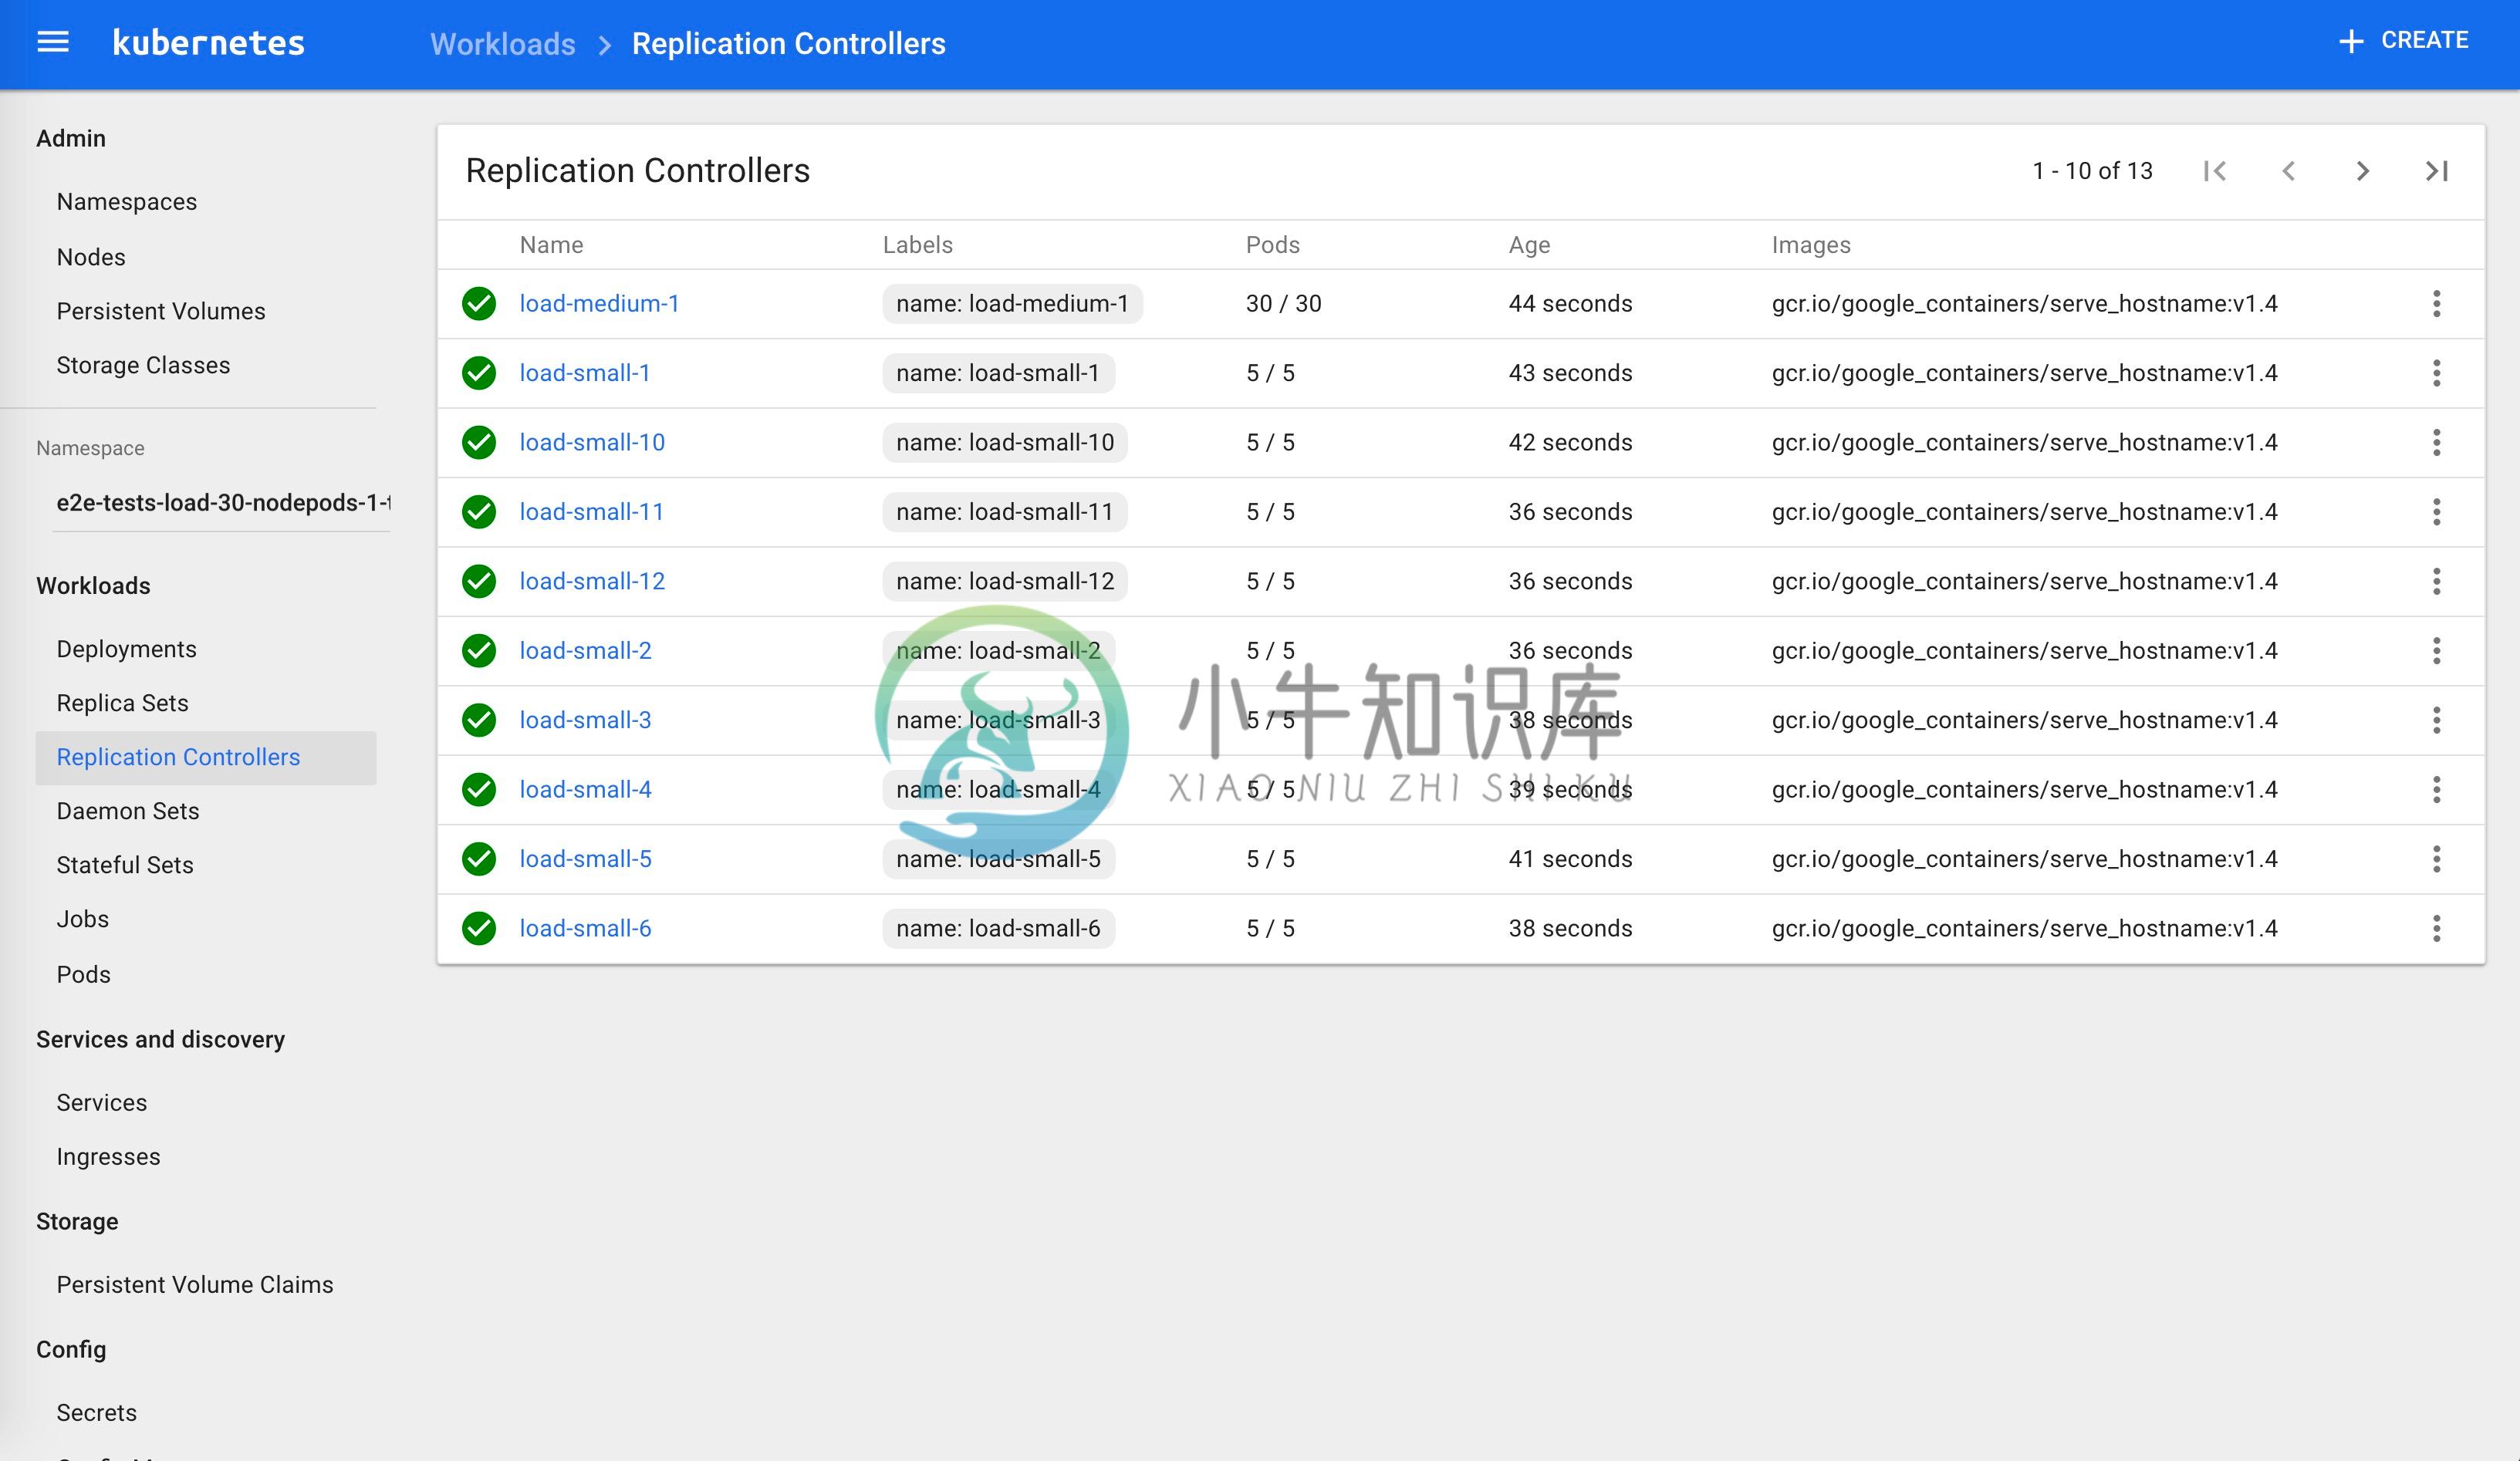Image resolution: width=2520 pixels, height=1461 pixels.
Task: Click the page number indicator 1-10 of 13
Action: (x=2089, y=170)
